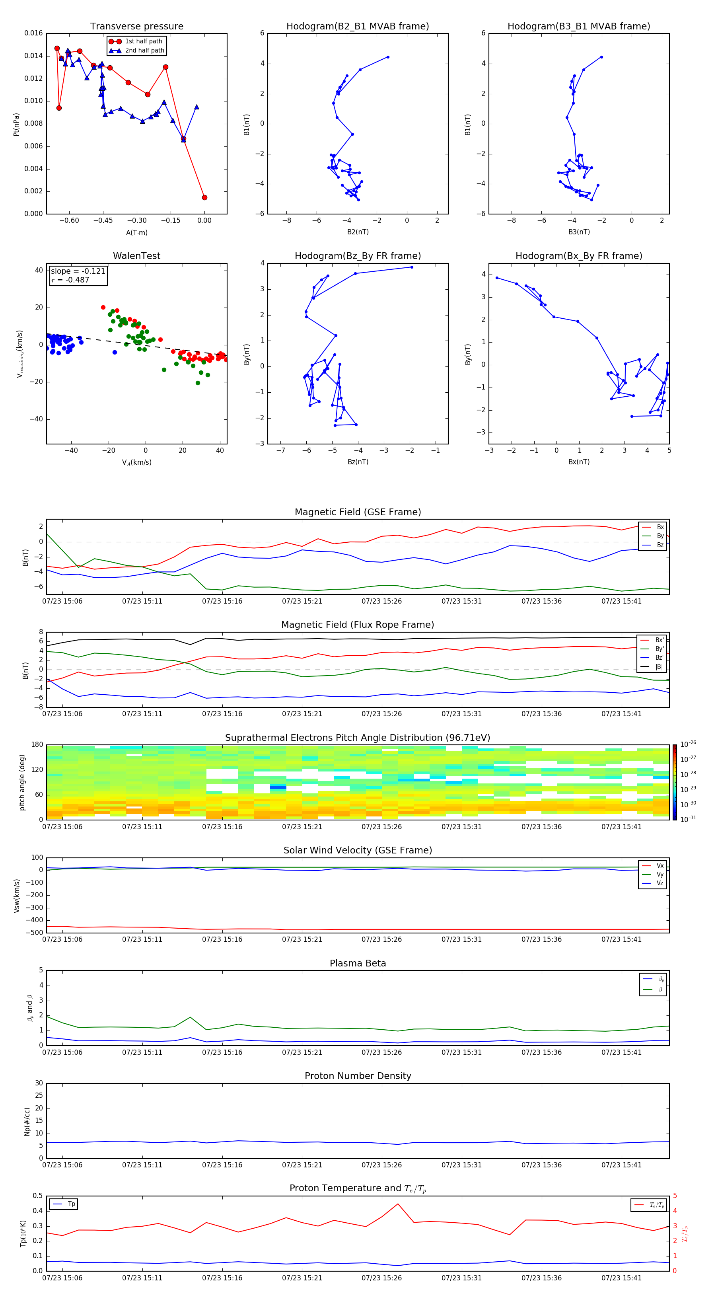Click the top-right endpoint of B2_B1 hodogram
716x1313 pixels.
click(x=388, y=57)
